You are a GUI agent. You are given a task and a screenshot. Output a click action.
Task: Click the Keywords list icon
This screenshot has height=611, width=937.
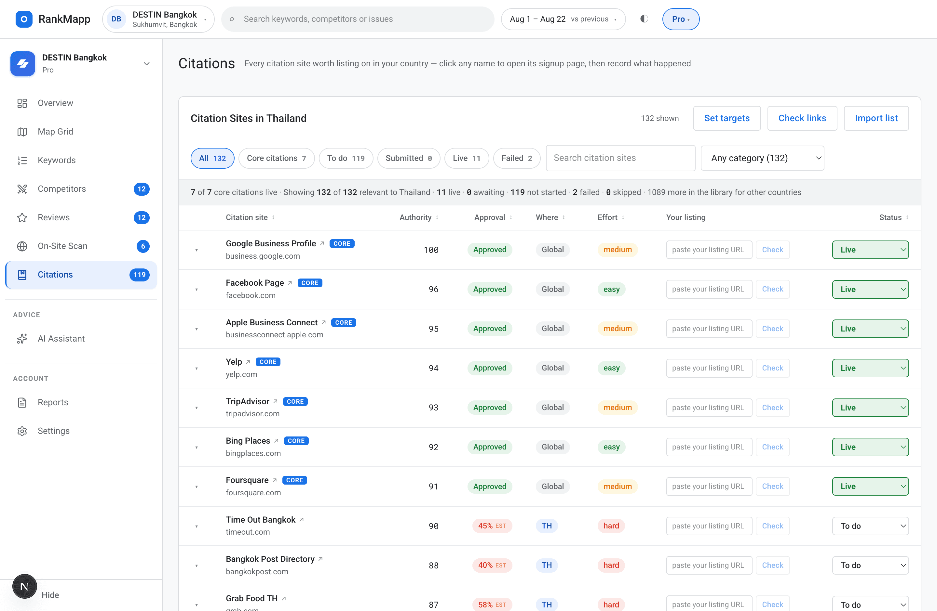point(22,161)
